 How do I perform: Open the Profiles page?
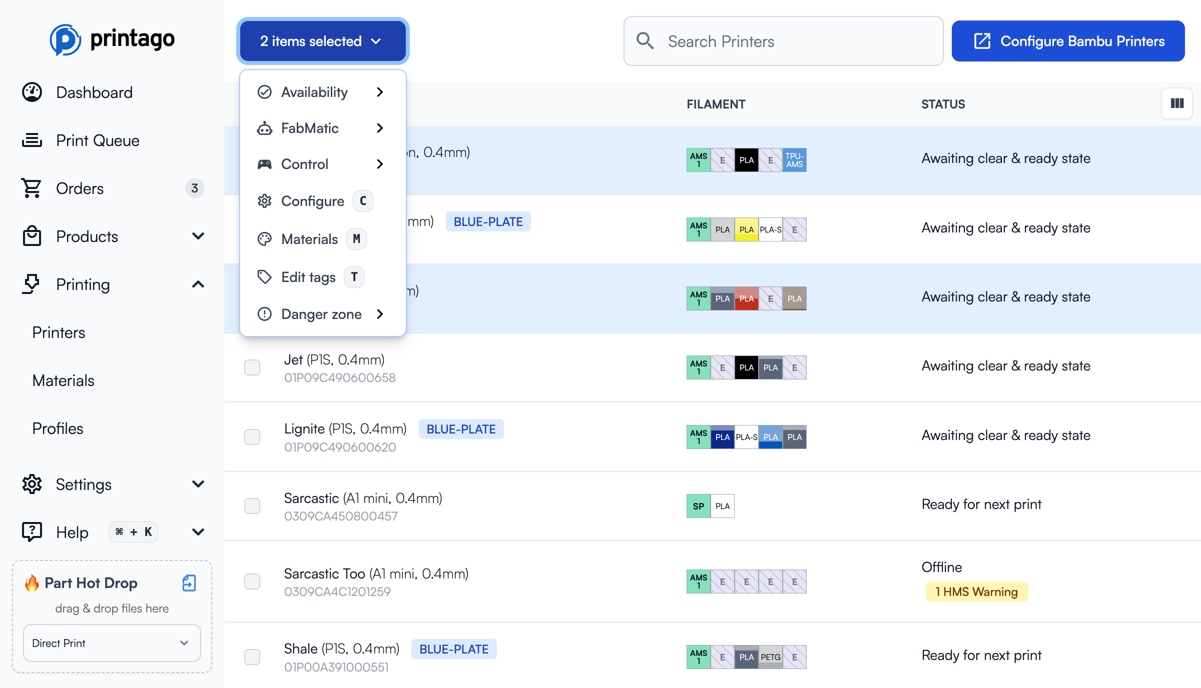58,428
